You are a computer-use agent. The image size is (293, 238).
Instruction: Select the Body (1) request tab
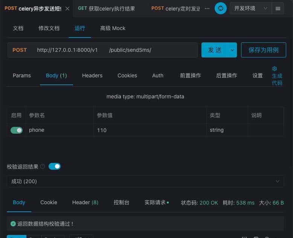click(x=56, y=75)
